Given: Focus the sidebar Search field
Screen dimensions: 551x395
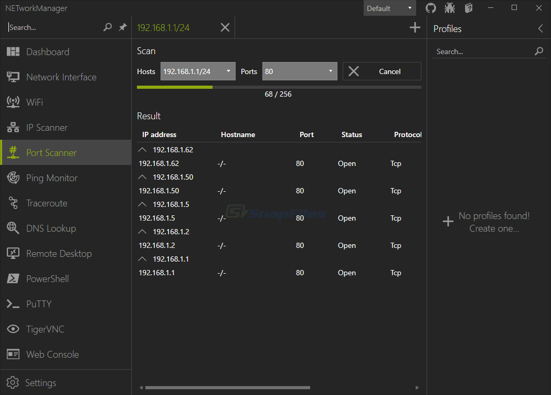Looking at the screenshot, I should click(55, 27).
